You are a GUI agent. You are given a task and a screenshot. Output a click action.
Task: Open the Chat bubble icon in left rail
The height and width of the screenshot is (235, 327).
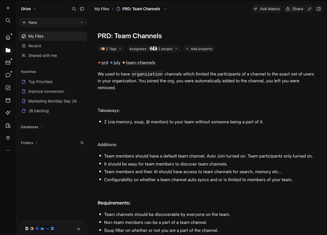point(8,75)
